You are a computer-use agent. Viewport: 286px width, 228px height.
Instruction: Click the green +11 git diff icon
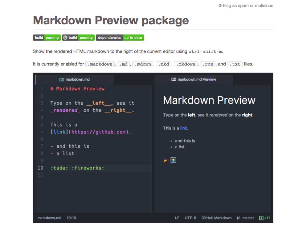[261, 218]
